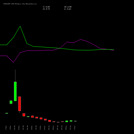Click the green candle above 19 Dec

11,102
